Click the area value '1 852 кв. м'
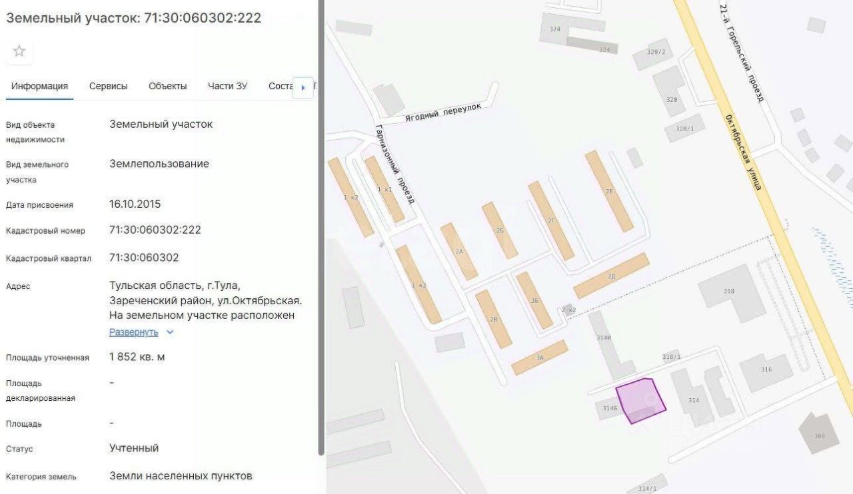Screen dimensions: 853x494 [137, 357]
